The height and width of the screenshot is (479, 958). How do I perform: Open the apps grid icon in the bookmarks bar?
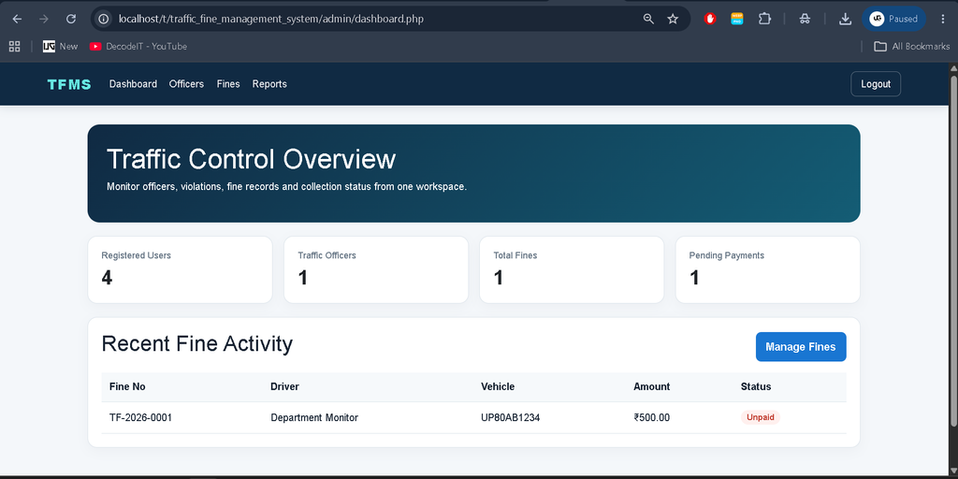coord(15,47)
